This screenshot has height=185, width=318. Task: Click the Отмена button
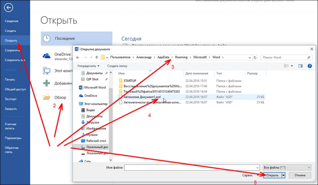click(300, 175)
